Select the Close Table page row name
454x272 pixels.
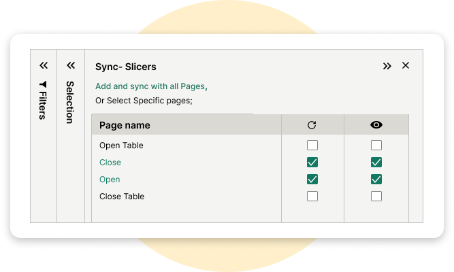(121, 197)
